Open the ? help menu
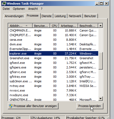114x119 pixels. coord(42,9)
